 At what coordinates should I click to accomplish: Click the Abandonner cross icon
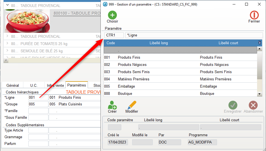253,105
